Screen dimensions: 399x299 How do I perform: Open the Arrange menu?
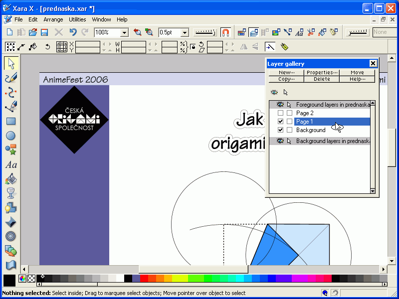53,19
